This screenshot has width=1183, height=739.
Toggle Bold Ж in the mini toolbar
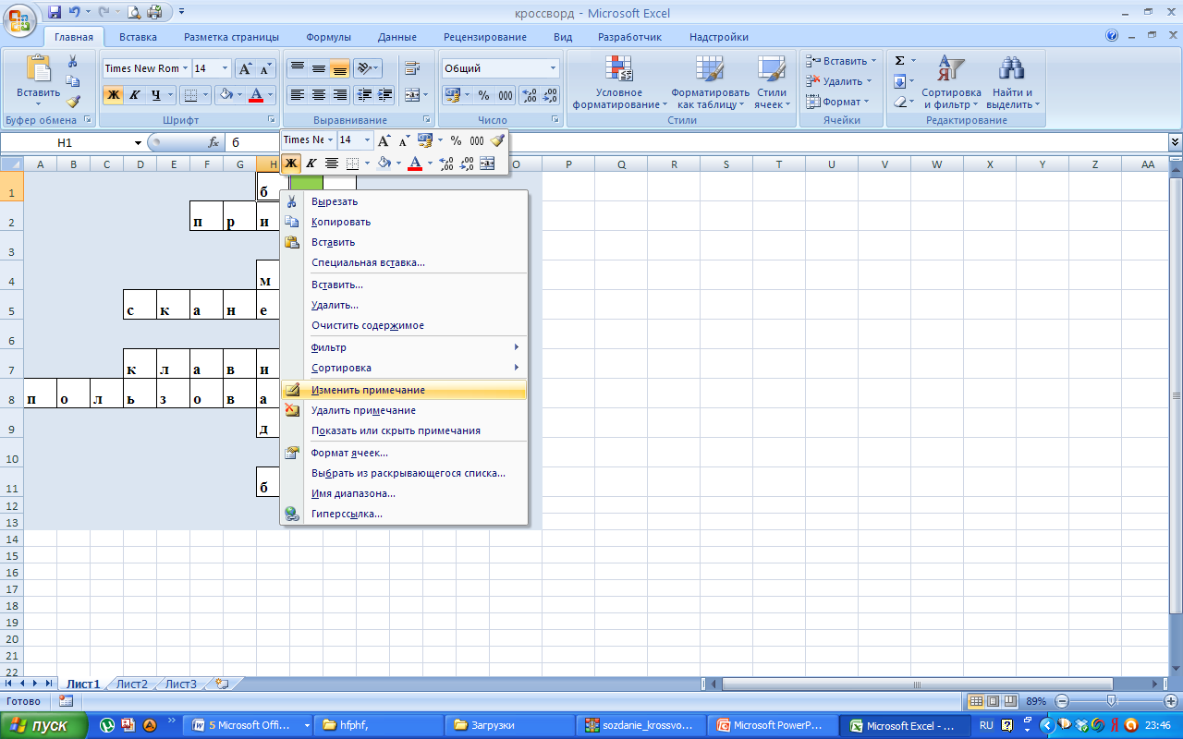291,164
